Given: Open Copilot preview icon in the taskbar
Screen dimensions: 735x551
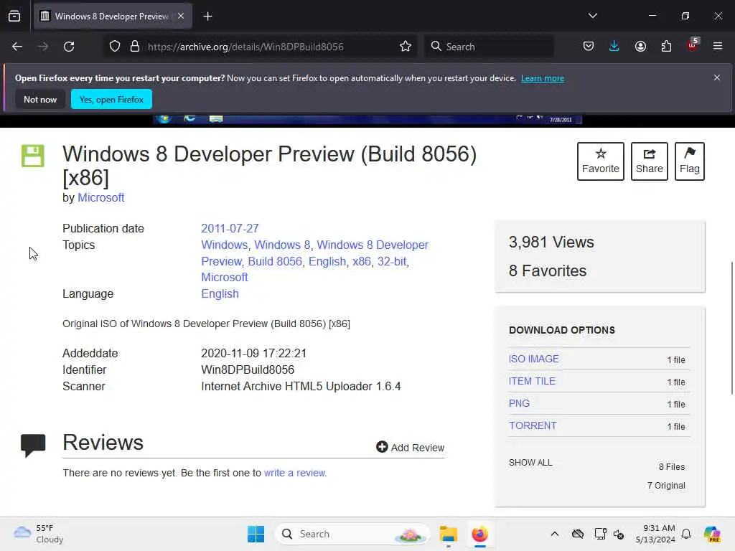Looking at the screenshot, I should click(712, 534).
